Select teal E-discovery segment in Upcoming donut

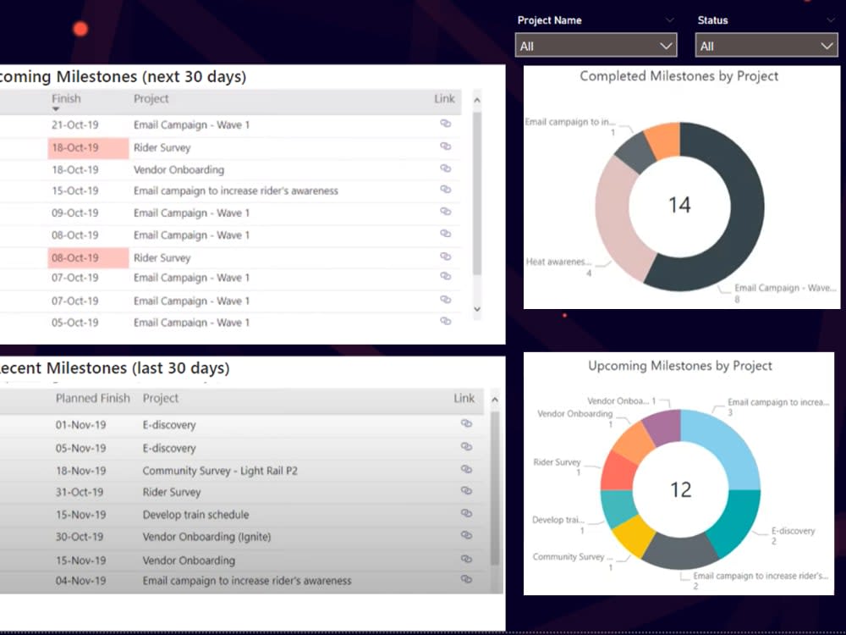[737, 522]
